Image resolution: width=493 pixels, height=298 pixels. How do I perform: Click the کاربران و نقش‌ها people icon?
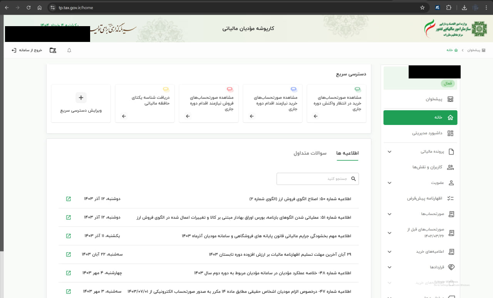[451, 167]
